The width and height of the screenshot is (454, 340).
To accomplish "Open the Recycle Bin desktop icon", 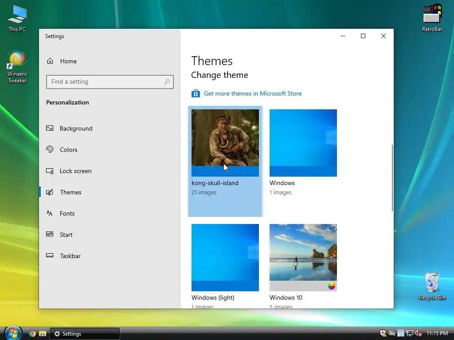I will pos(432,282).
